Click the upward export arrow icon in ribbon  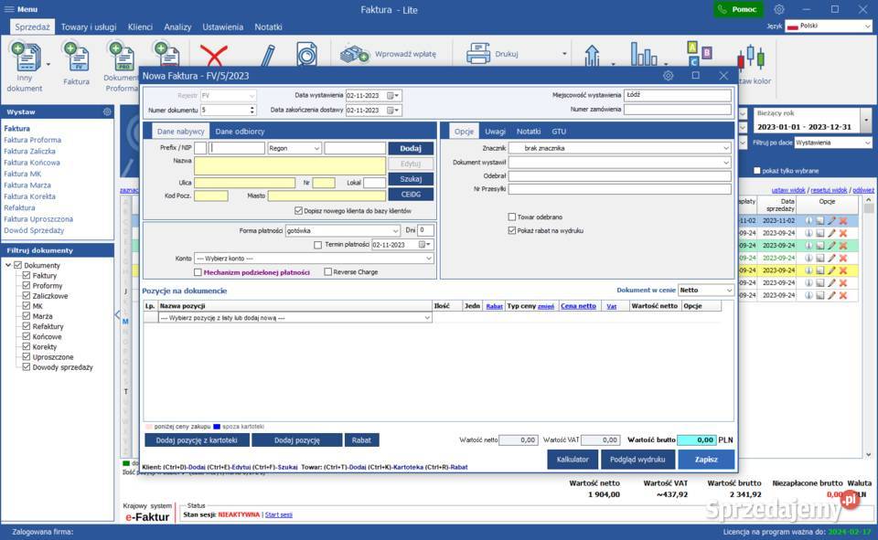click(x=592, y=55)
